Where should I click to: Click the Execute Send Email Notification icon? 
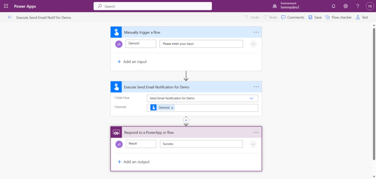(116, 87)
